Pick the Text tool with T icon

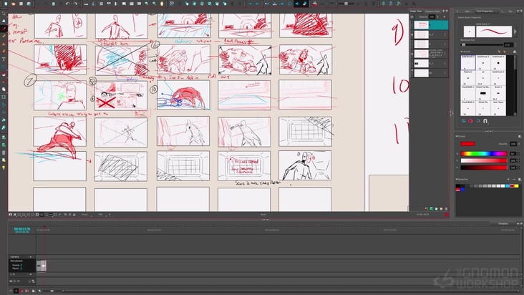click(4, 59)
